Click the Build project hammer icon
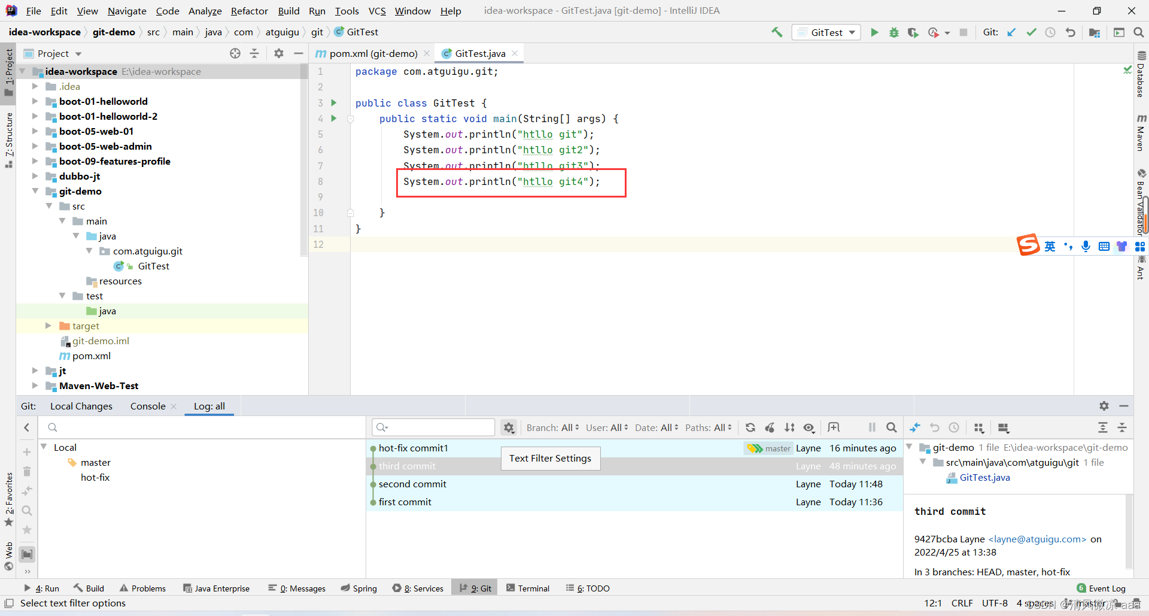The width and height of the screenshot is (1149, 616). pos(777,32)
